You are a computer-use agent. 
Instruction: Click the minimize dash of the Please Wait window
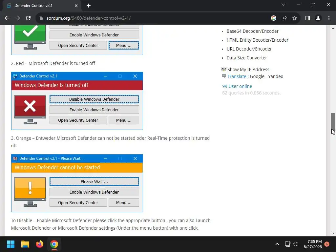pos(105,158)
